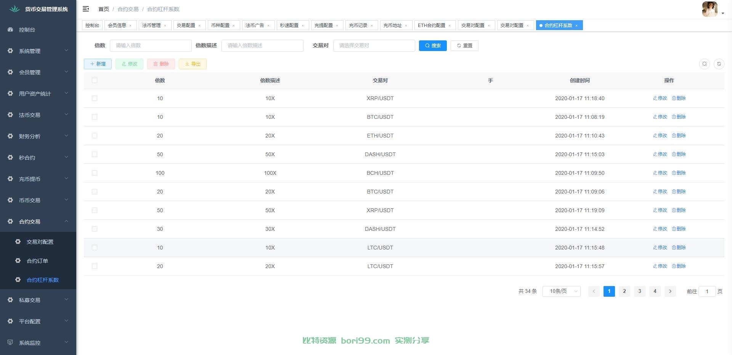Viewport: 732px width, 355px height.
Task: Delete the LTC/USDT 20X row
Action: click(679, 266)
